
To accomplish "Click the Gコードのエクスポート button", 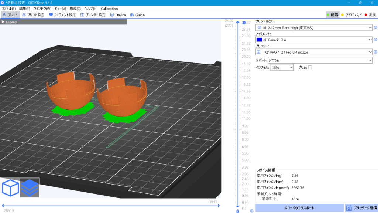I will coord(299,208).
